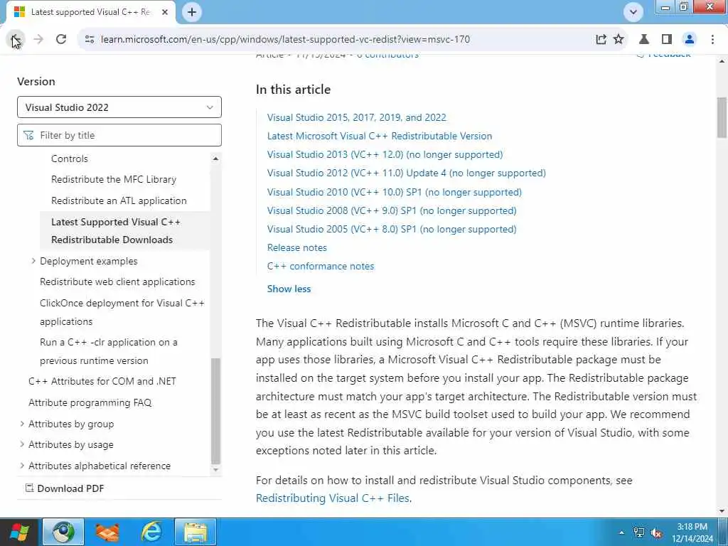
Task: Open Redistribute the MFC Library
Action: 114,179
